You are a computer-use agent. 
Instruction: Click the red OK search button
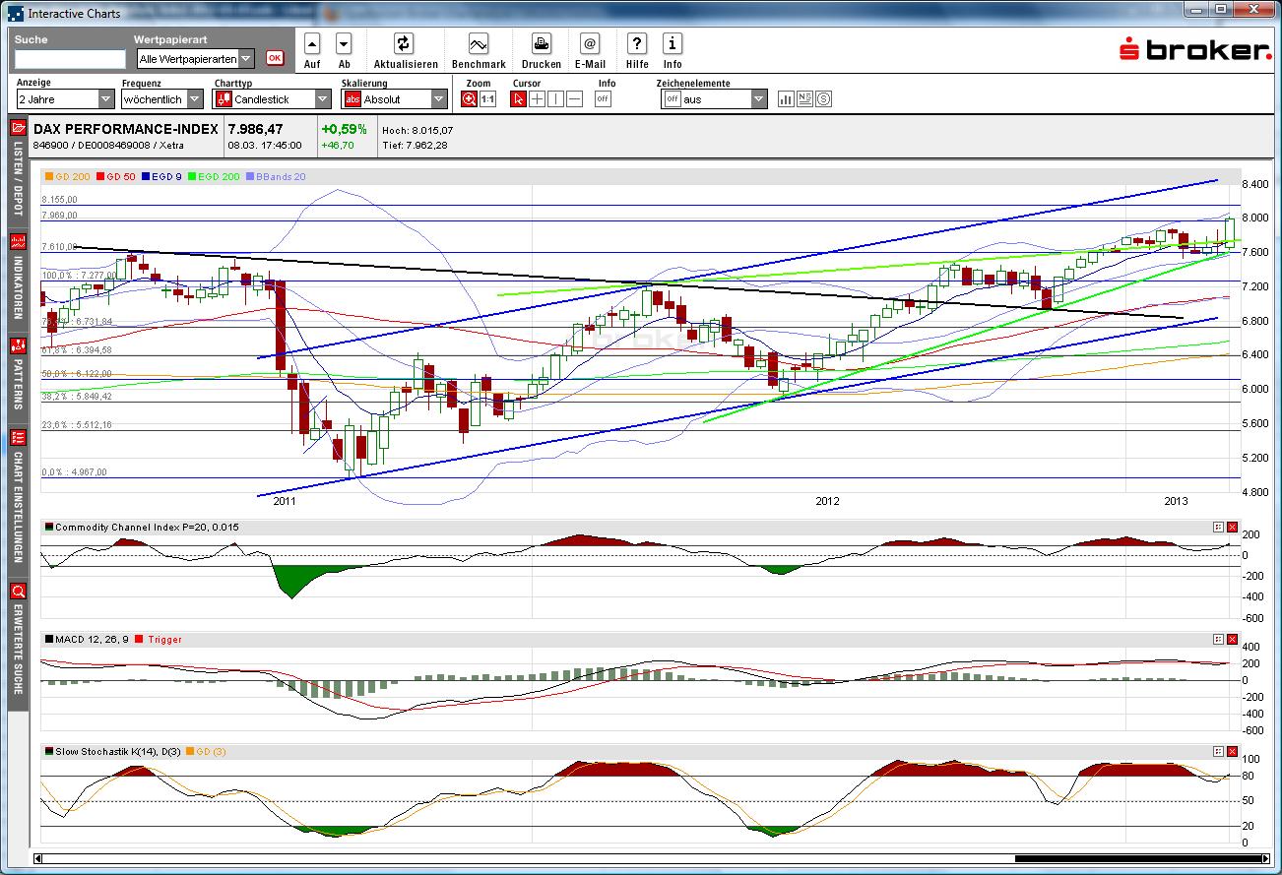point(274,58)
